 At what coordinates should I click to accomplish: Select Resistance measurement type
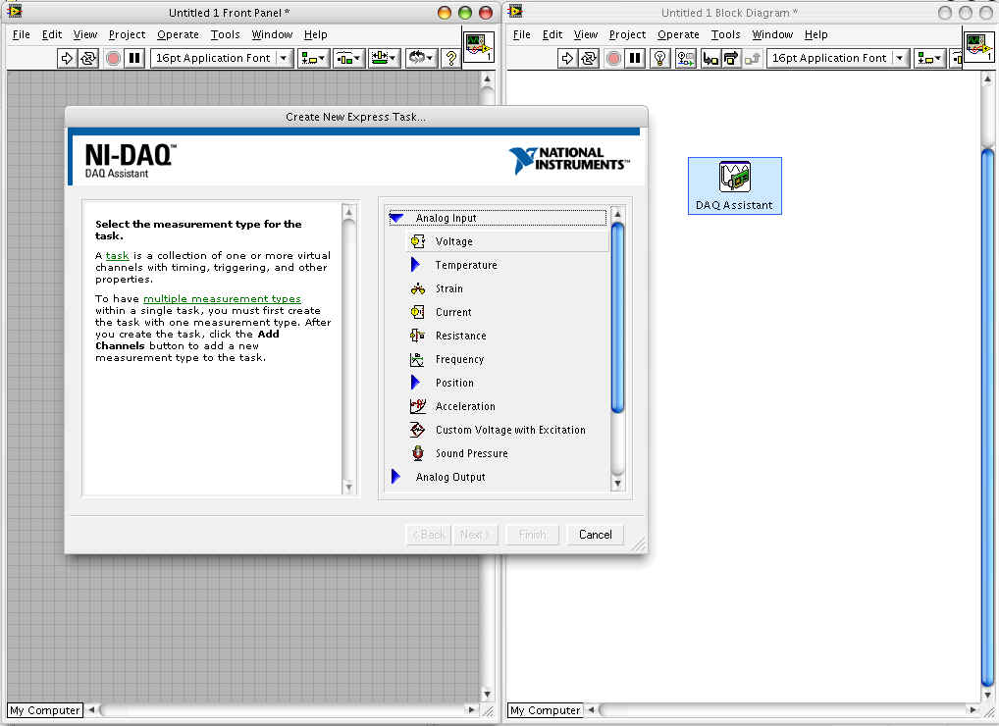pos(460,336)
